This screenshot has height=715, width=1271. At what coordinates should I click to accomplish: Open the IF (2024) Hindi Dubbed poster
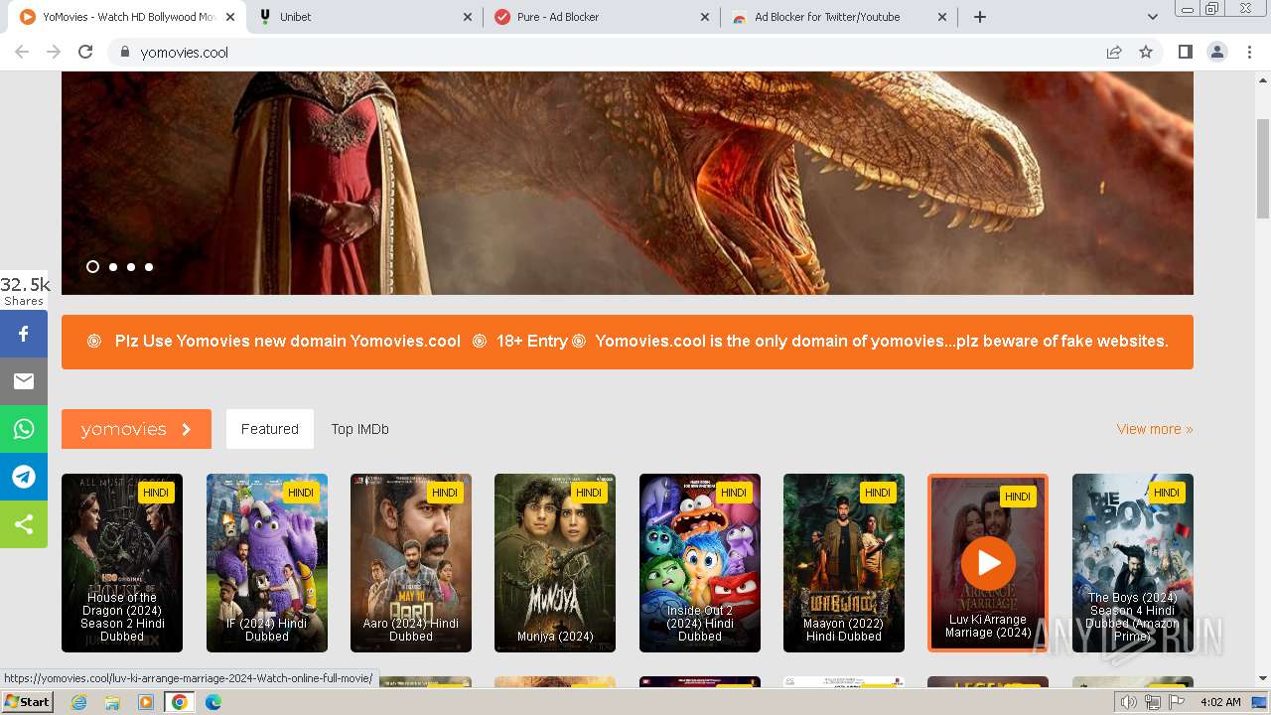point(267,563)
